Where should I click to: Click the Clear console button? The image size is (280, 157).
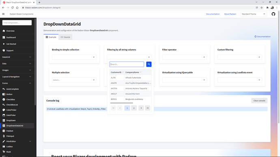259,101
